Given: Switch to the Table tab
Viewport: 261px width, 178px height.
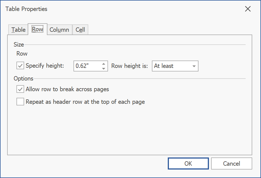Looking at the screenshot, I should [18, 30].
